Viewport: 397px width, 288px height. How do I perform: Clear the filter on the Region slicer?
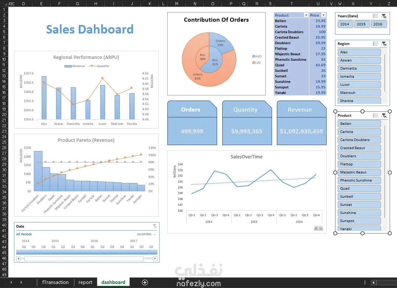(x=384, y=44)
